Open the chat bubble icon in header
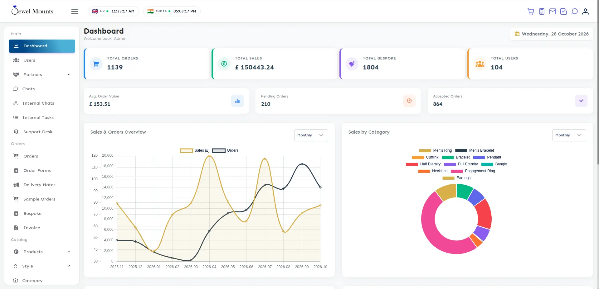The image size is (599, 289). (574, 12)
